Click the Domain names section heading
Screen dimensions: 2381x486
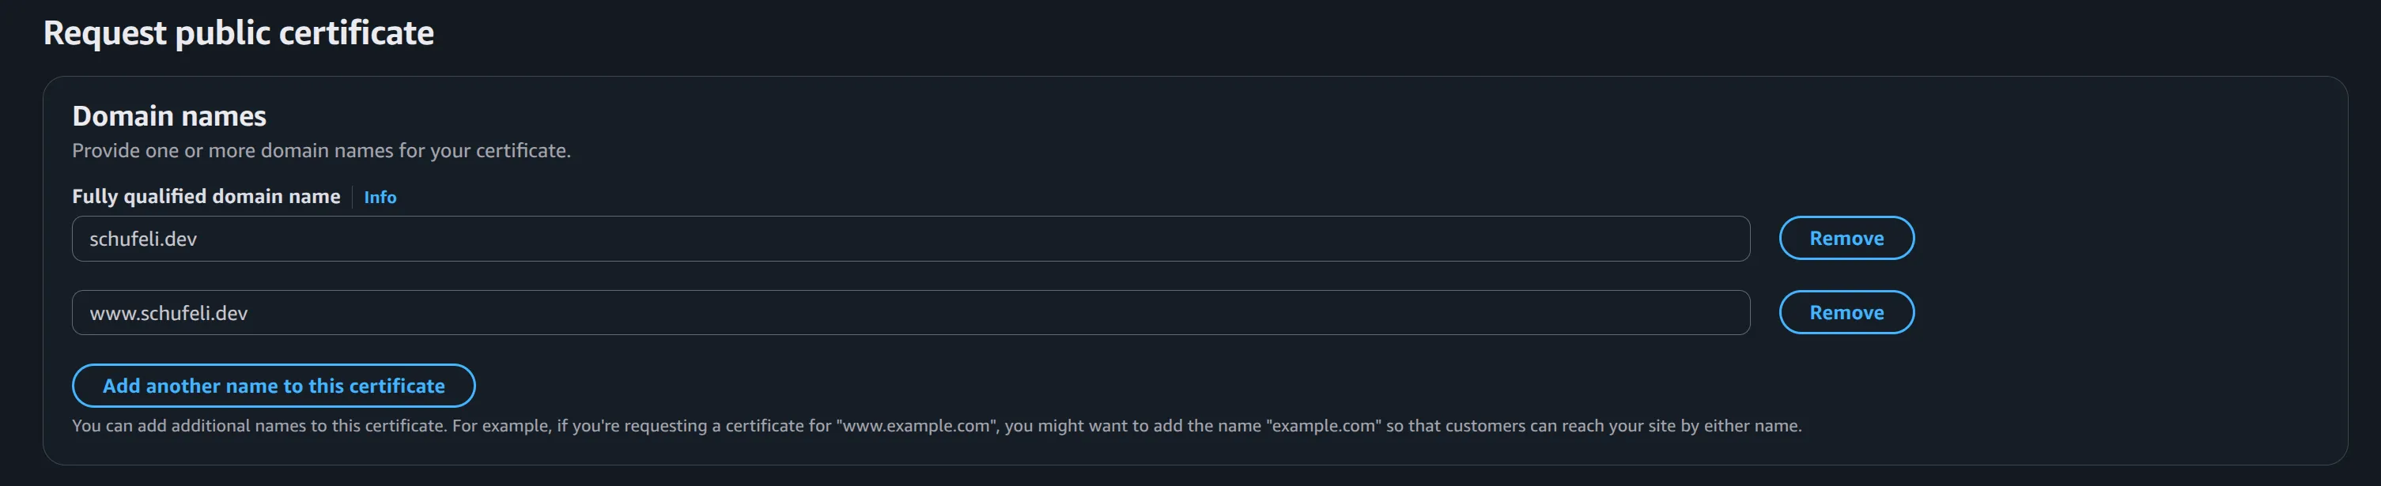click(169, 115)
